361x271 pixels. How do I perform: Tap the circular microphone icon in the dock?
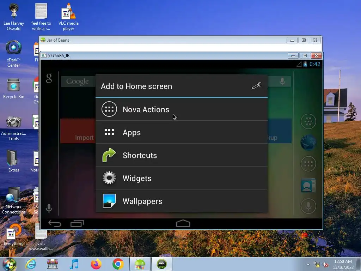pos(308,206)
